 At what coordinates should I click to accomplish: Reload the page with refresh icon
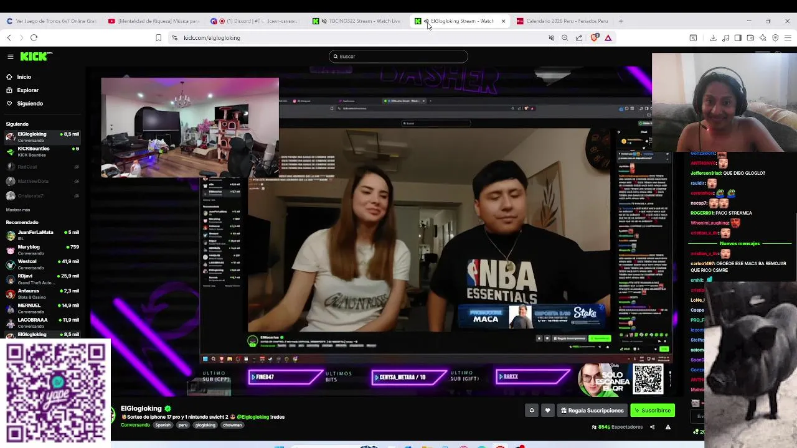point(34,38)
